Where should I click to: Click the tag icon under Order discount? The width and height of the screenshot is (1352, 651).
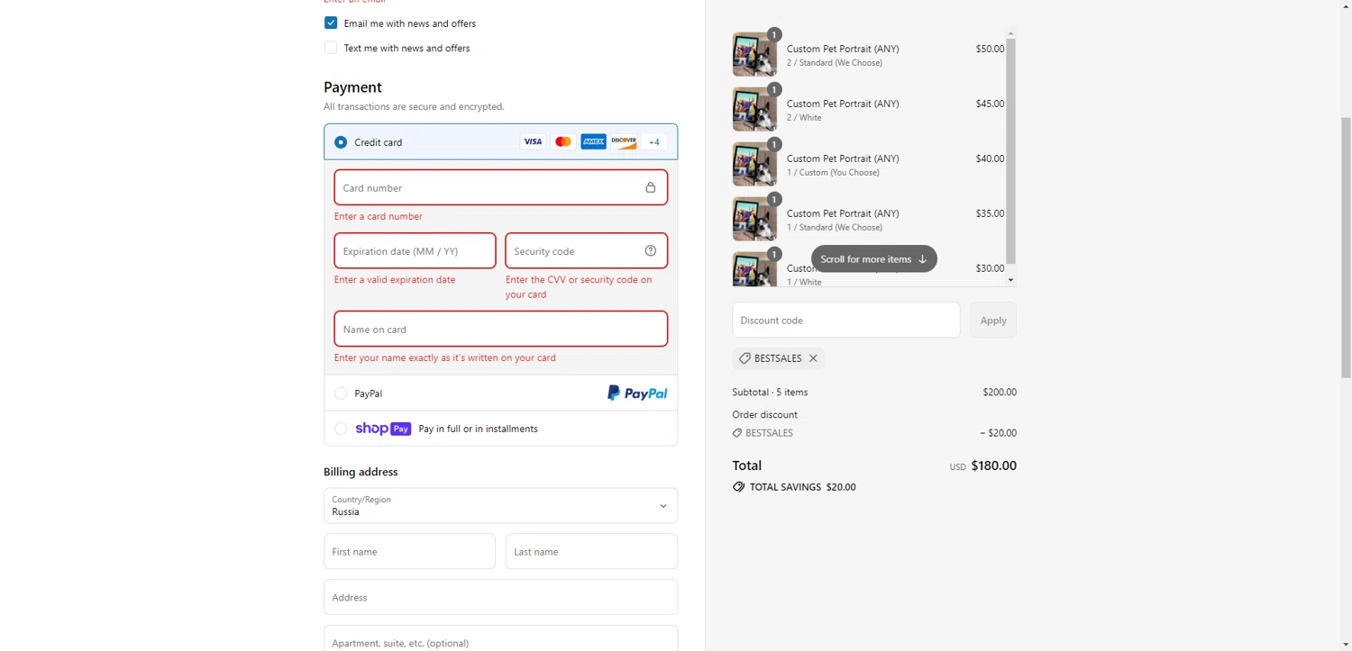(x=737, y=433)
